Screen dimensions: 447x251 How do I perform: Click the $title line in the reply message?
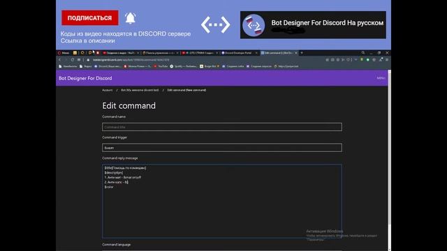(x=125, y=168)
